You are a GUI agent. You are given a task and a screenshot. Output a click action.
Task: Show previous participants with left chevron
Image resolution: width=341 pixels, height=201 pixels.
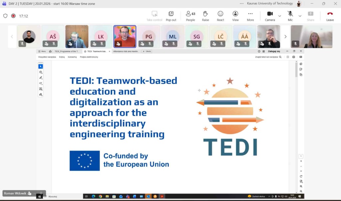tap(12, 37)
